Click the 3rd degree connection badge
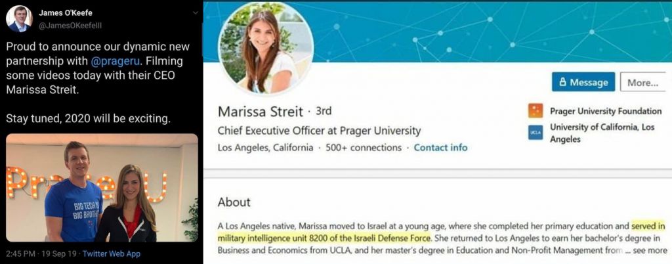 324,111
